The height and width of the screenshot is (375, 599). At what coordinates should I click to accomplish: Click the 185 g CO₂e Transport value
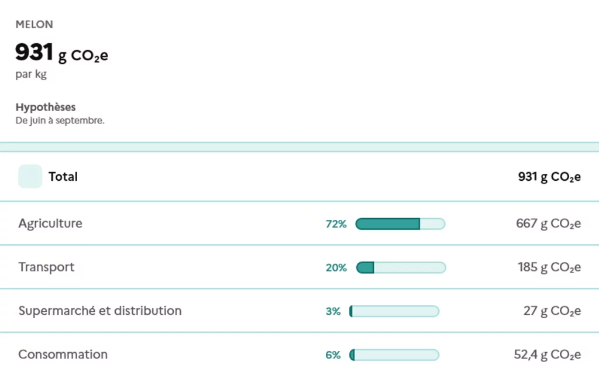coord(549,267)
